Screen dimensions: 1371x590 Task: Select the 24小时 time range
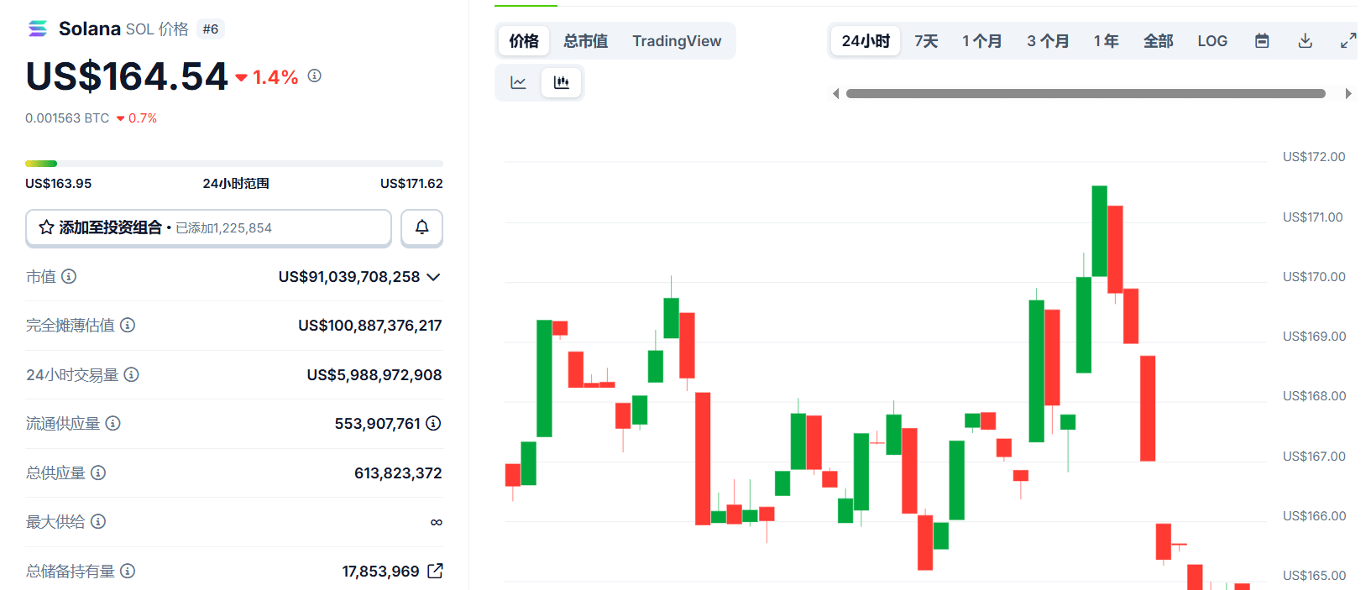[866, 41]
